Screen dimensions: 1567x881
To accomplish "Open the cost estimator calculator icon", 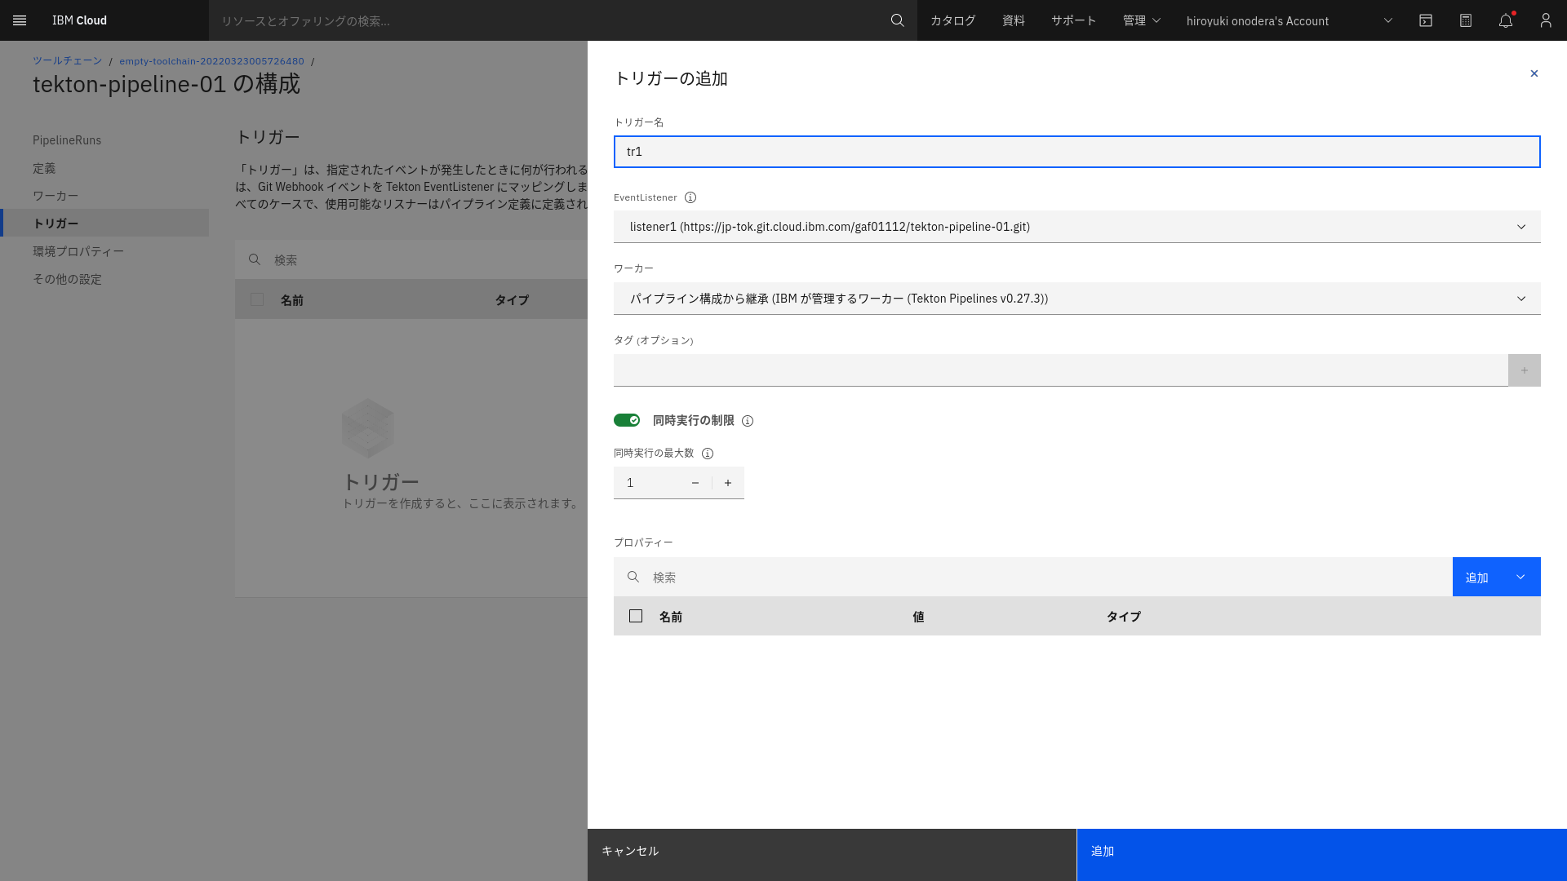I will (1466, 20).
